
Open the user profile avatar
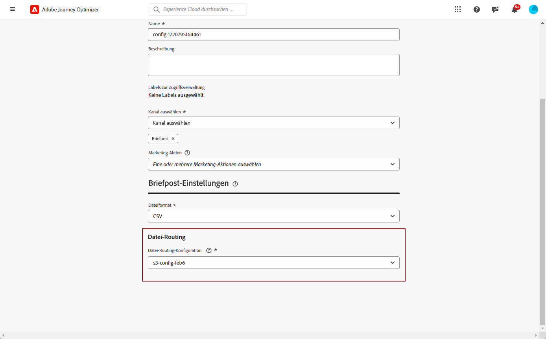point(533,9)
